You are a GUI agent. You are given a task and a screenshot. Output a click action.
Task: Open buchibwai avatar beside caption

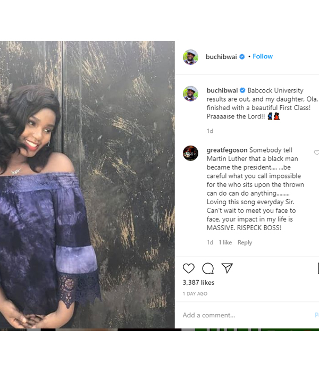(190, 94)
